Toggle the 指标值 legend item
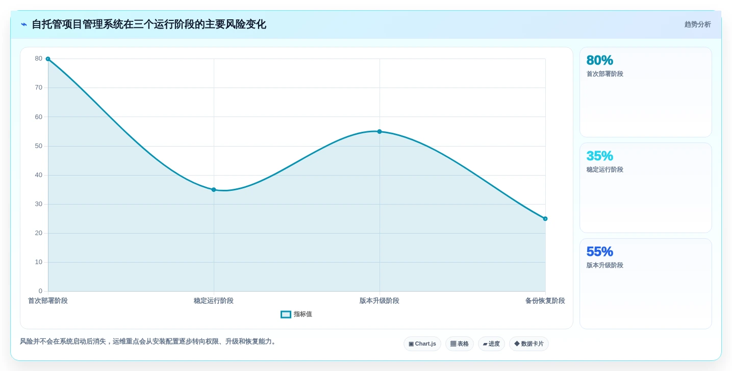 click(x=296, y=315)
